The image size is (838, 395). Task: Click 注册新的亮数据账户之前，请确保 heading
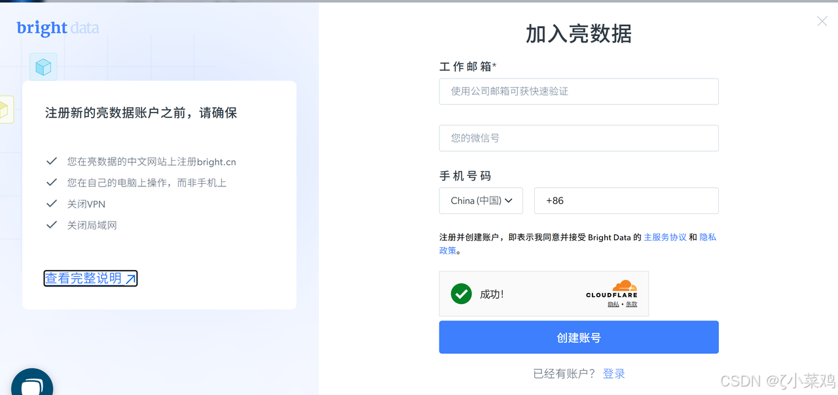click(141, 113)
